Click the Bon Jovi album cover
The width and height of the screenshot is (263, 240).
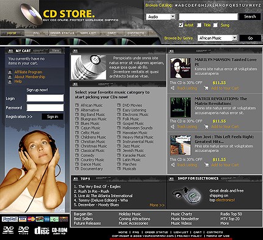[180, 145]
